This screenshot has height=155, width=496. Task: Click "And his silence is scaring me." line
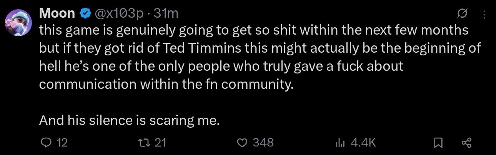point(129,120)
